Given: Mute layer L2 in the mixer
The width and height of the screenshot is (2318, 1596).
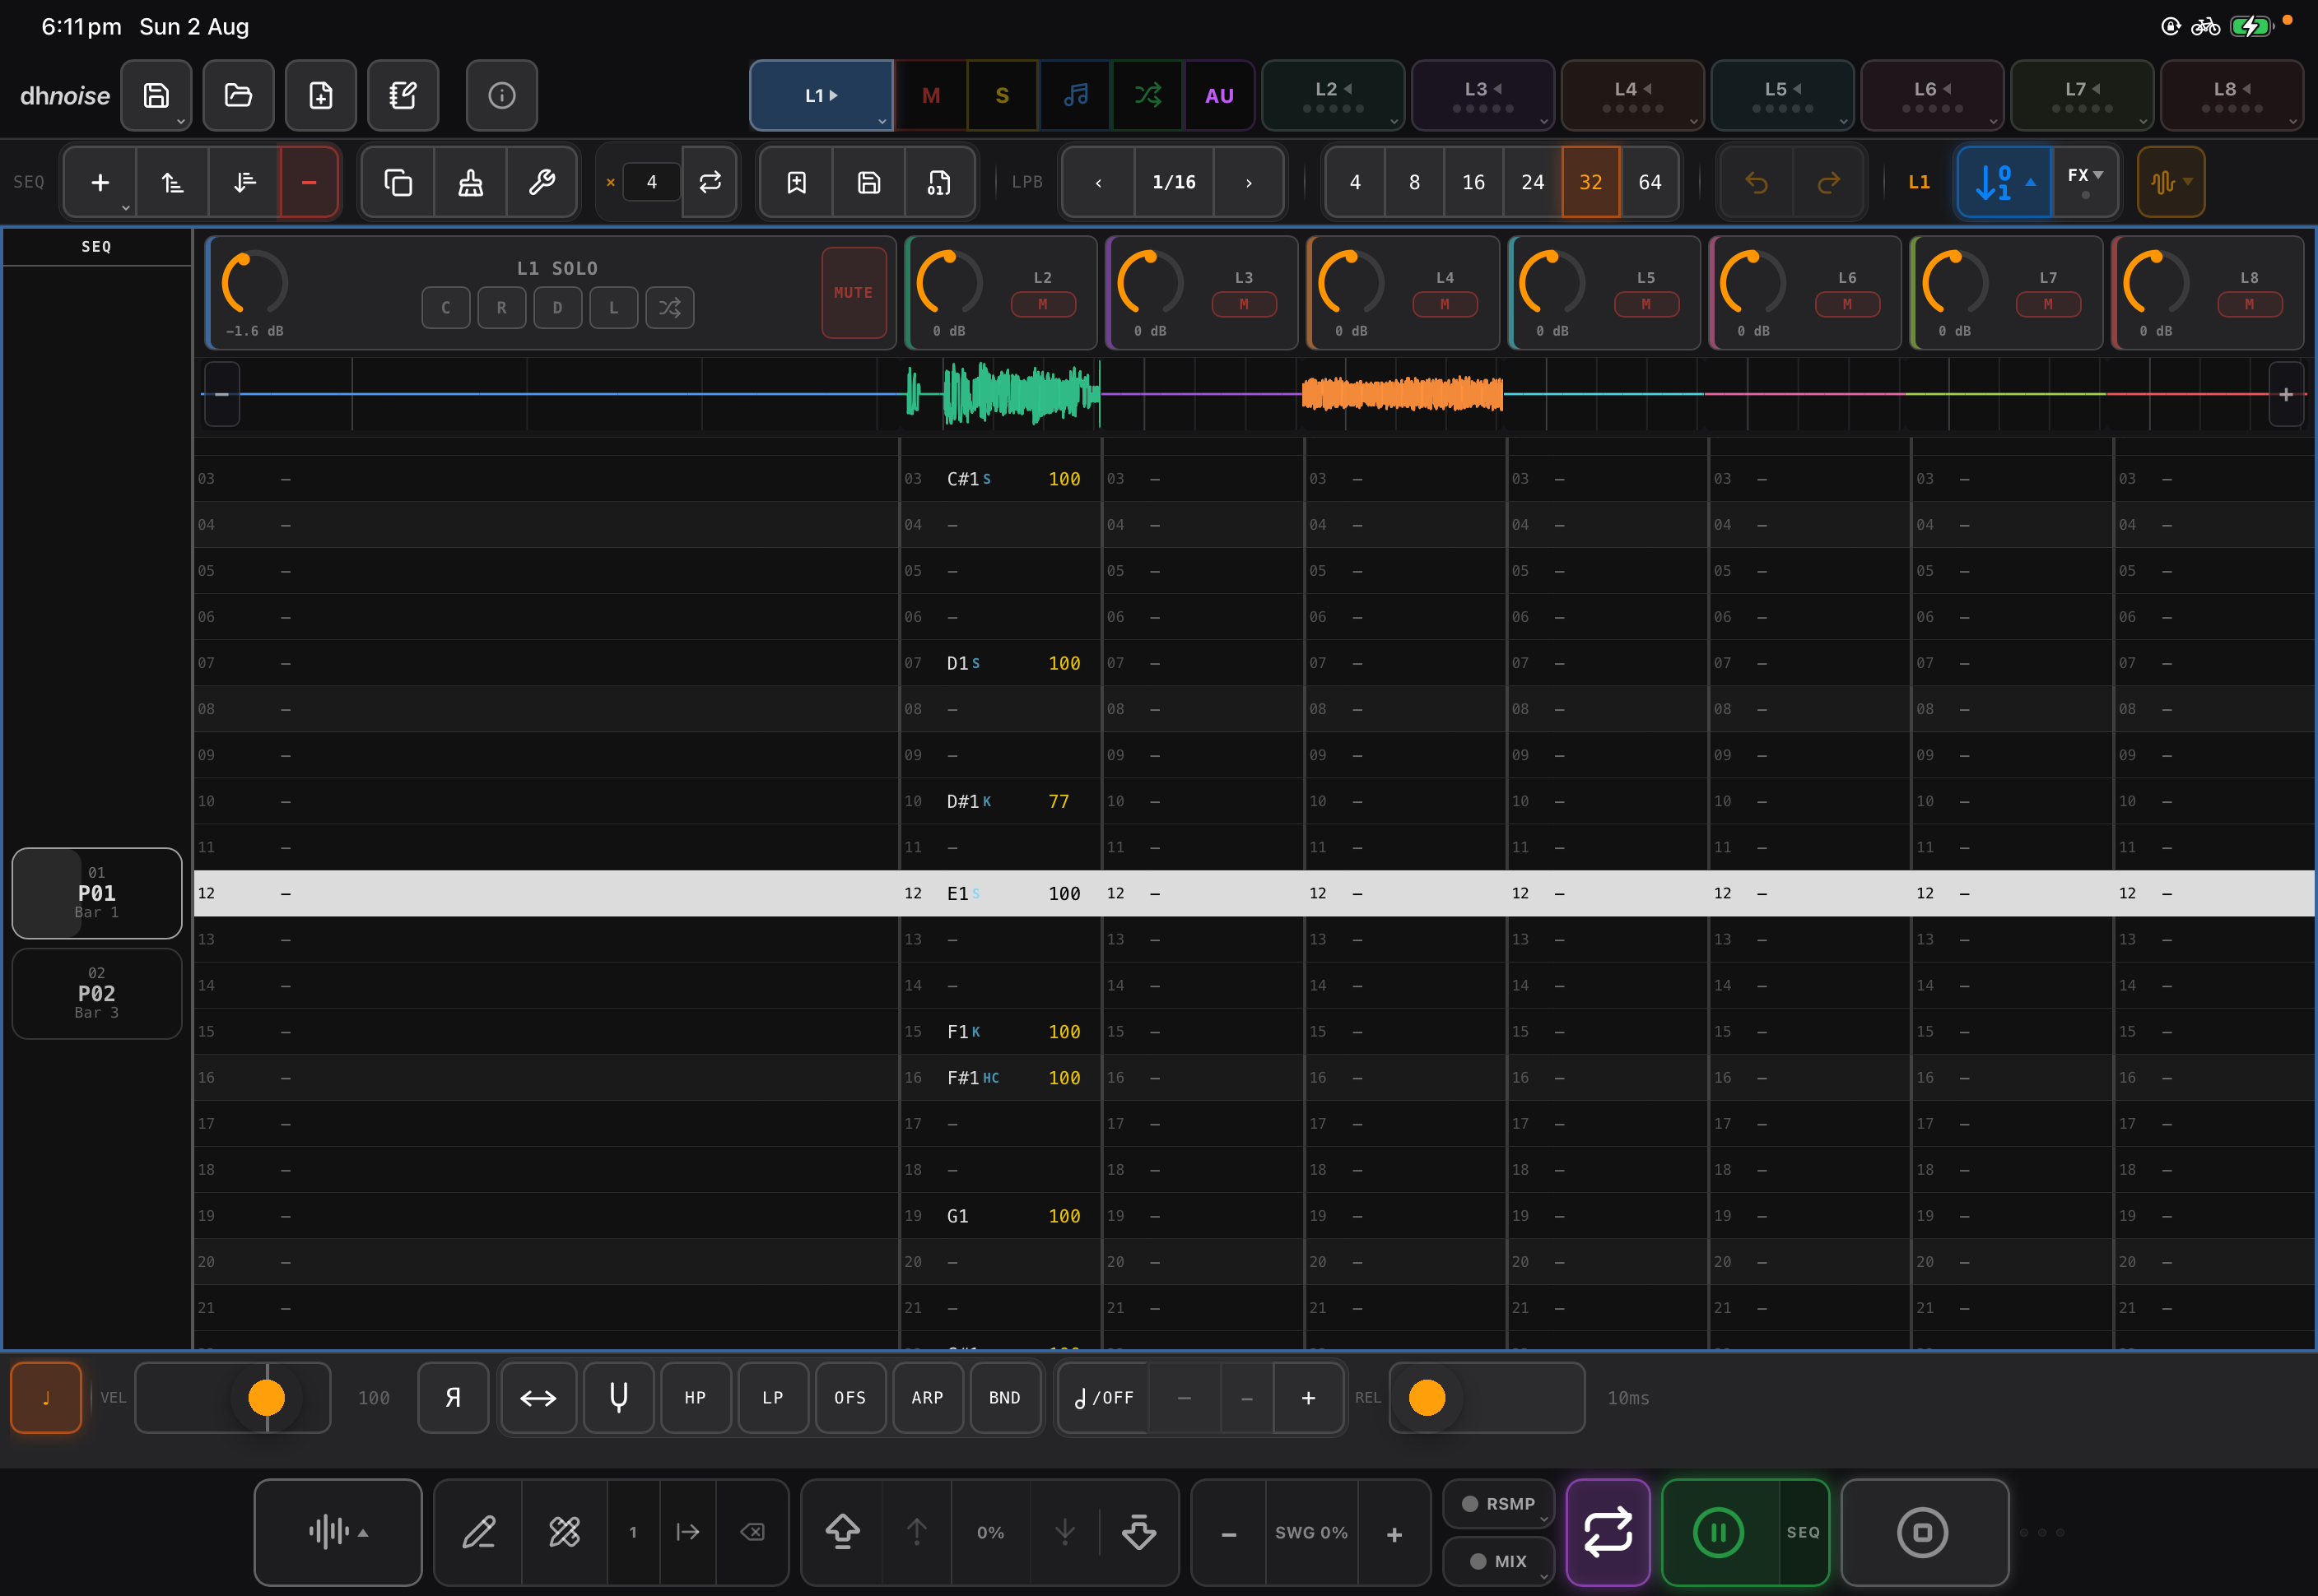Looking at the screenshot, I should tap(1042, 304).
